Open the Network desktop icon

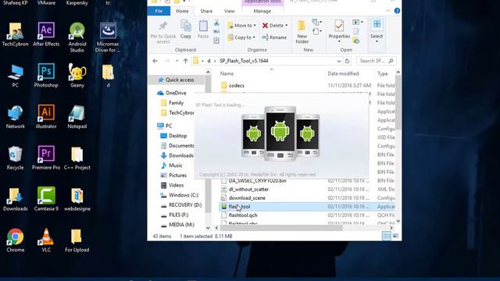coord(15,117)
